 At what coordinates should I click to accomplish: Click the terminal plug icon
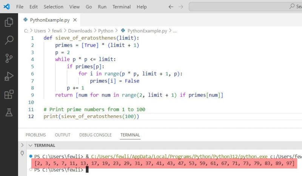coord(22,153)
